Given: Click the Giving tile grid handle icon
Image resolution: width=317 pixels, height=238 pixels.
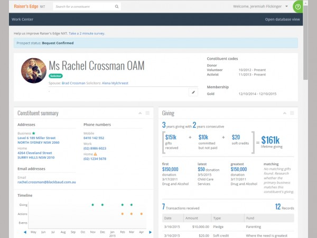Looking at the screenshot, I should pyautogui.click(x=292, y=113).
